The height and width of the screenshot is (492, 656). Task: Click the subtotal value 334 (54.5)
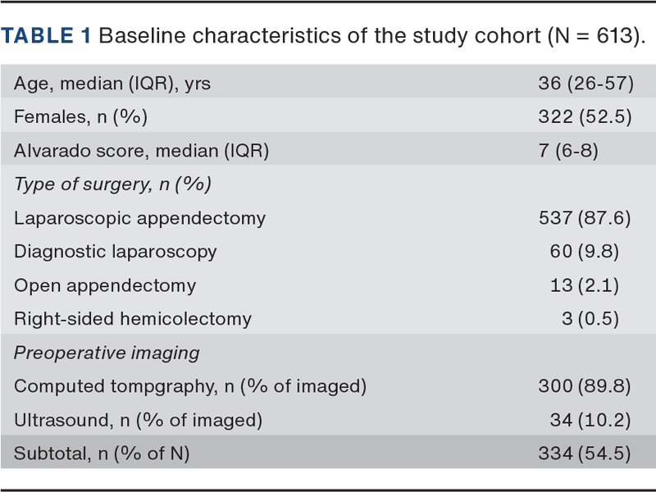(x=585, y=453)
